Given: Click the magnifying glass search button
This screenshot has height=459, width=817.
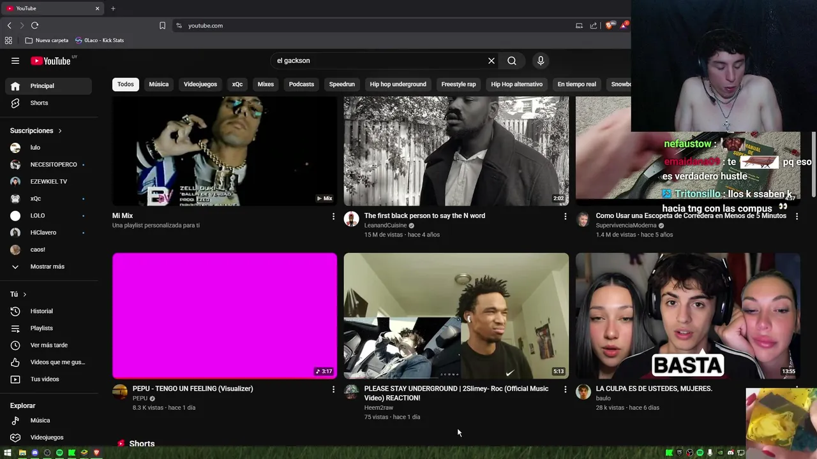Looking at the screenshot, I should [512, 61].
